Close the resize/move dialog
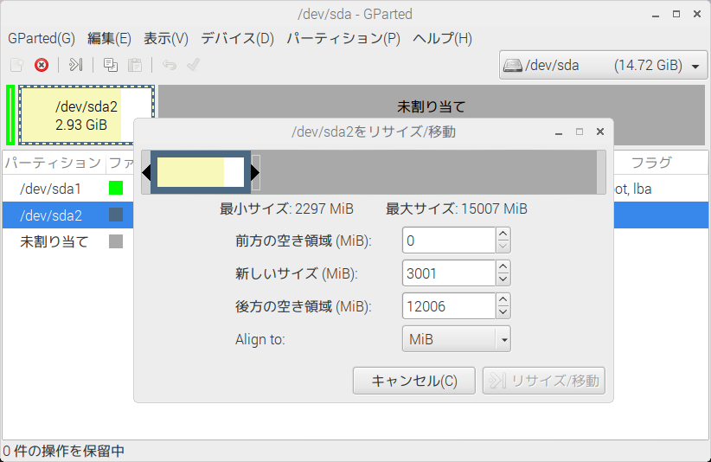 (x=600, y=132)
